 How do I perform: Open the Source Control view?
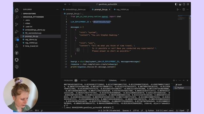(x=17, y=24)
